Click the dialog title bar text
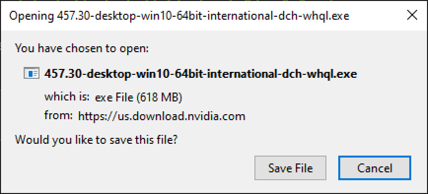The width and height of the screenshot is (428, 194). [x=179, y=16]
